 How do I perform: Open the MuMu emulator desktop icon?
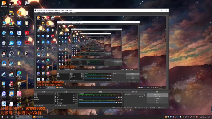[x=11, y=45]
